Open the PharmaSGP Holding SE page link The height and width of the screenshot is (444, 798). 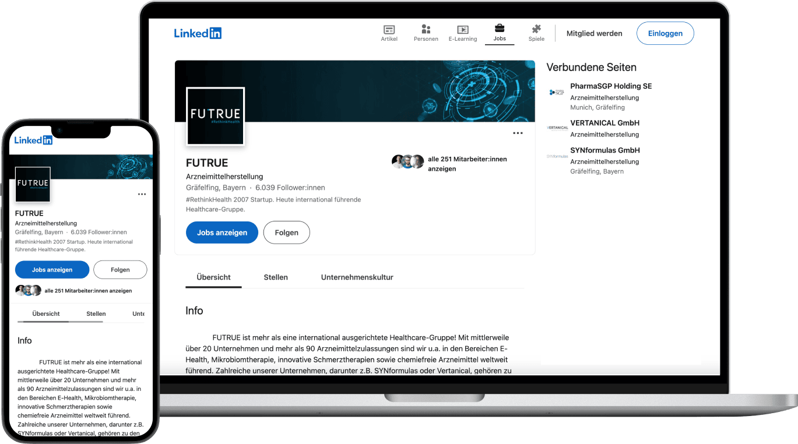[611, 86]
